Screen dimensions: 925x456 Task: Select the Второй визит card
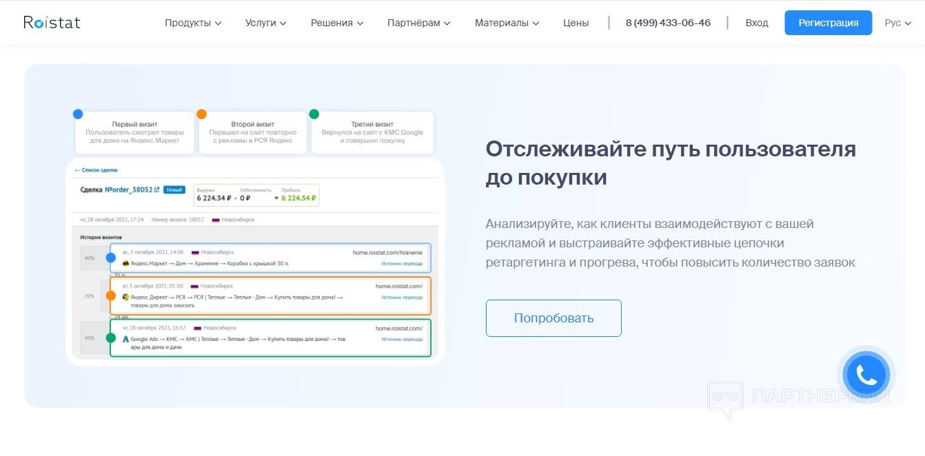pyautogui.click(x=253, y=132)
